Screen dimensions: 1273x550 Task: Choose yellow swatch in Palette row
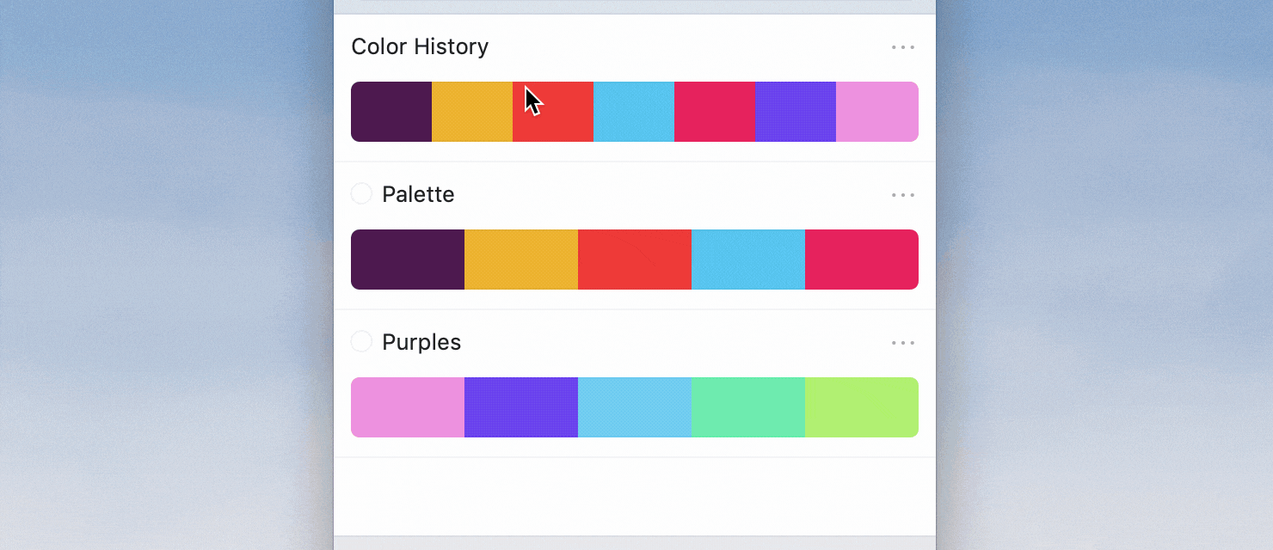pos(521,260)
